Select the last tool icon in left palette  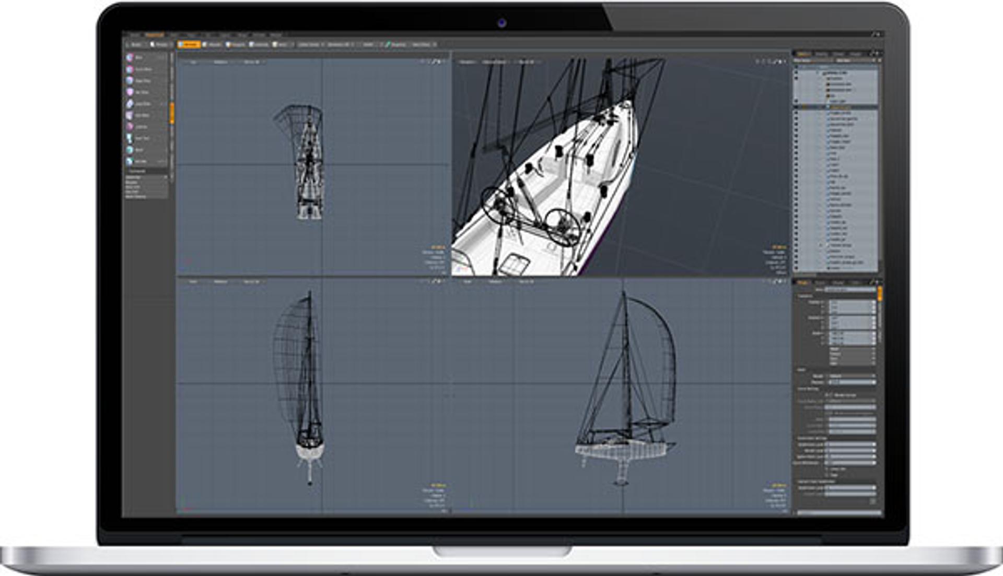130,161
